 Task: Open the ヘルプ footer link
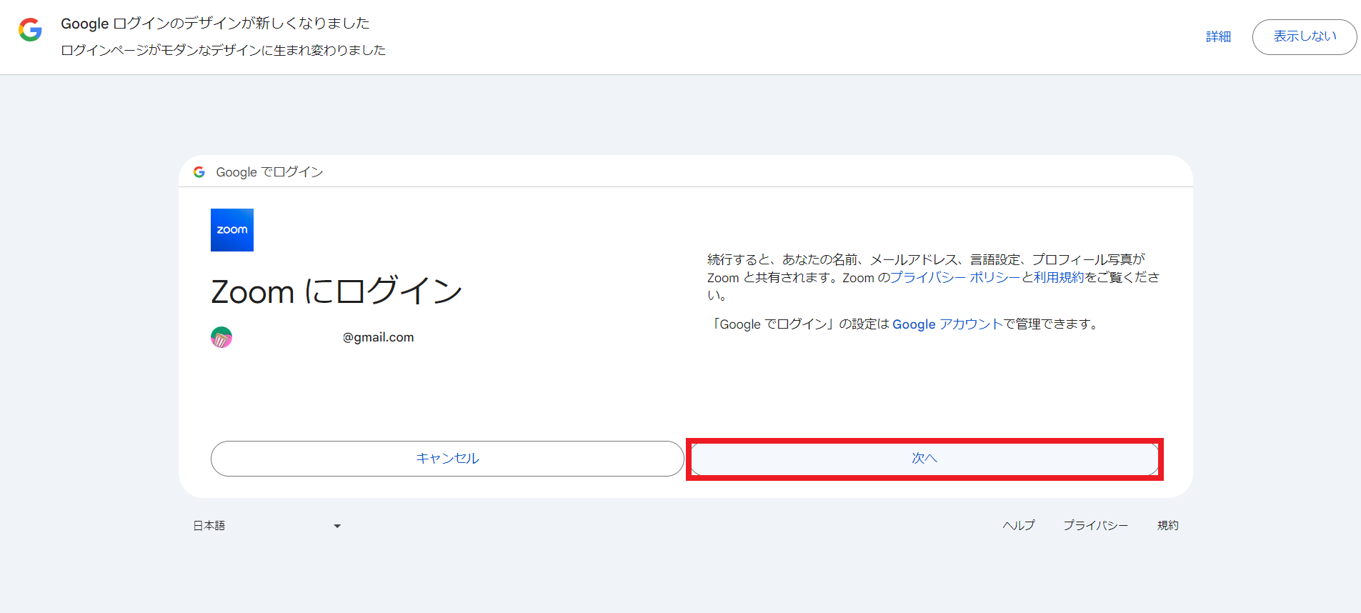(x=1018, y=526)
